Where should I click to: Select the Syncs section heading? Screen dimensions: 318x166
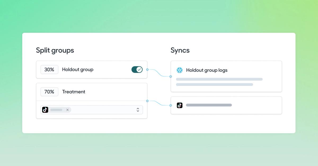pyautogui.click(x=180, y=50)
